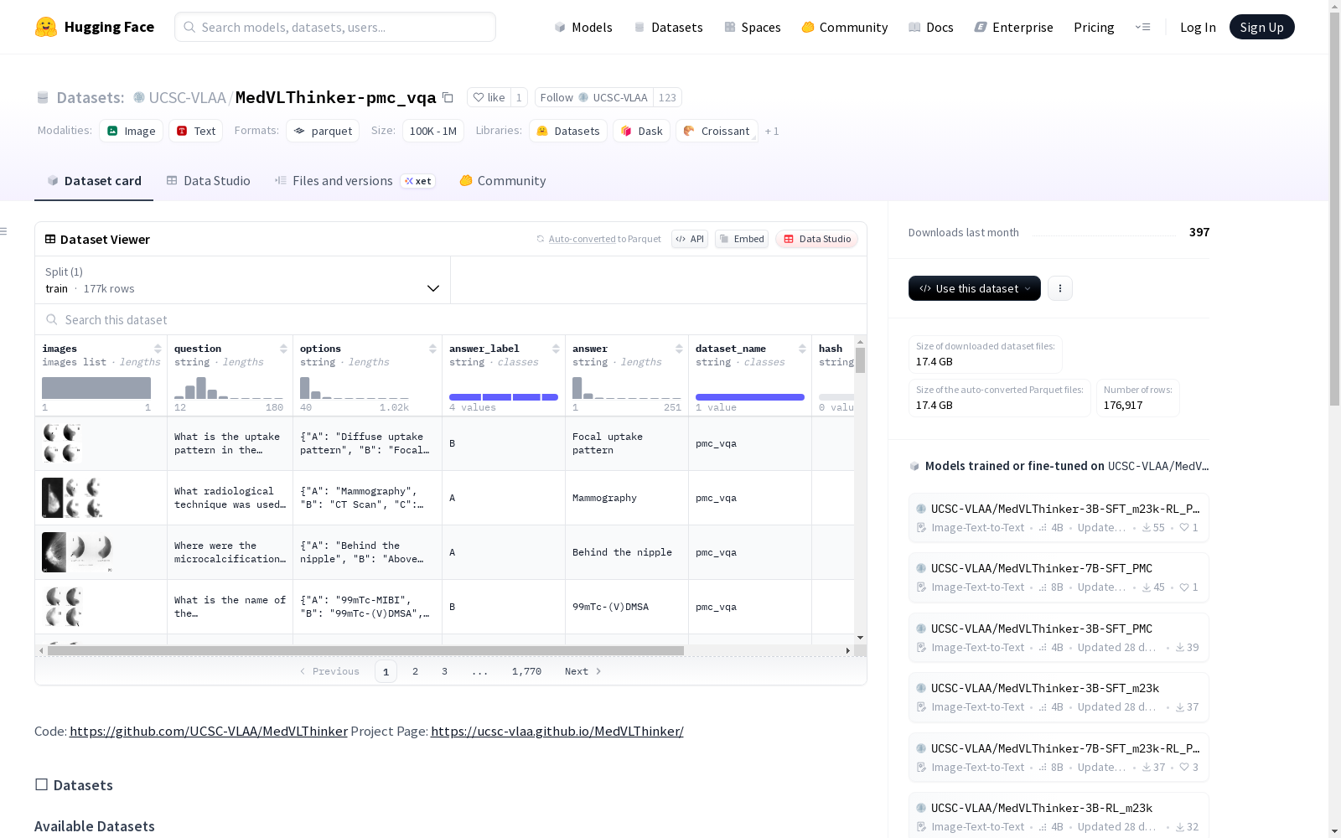The image size is (1341, 838).
Task: Open the MedVLThinker GitHub code link
Action: [209, 732]
